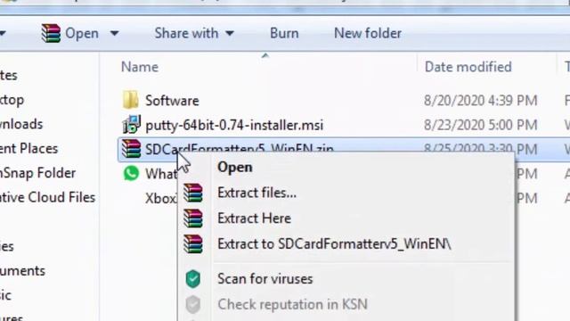Click the SDCardFormatter zip archive icon
Viewport: 570px width, 321px height.
[131, 149]
